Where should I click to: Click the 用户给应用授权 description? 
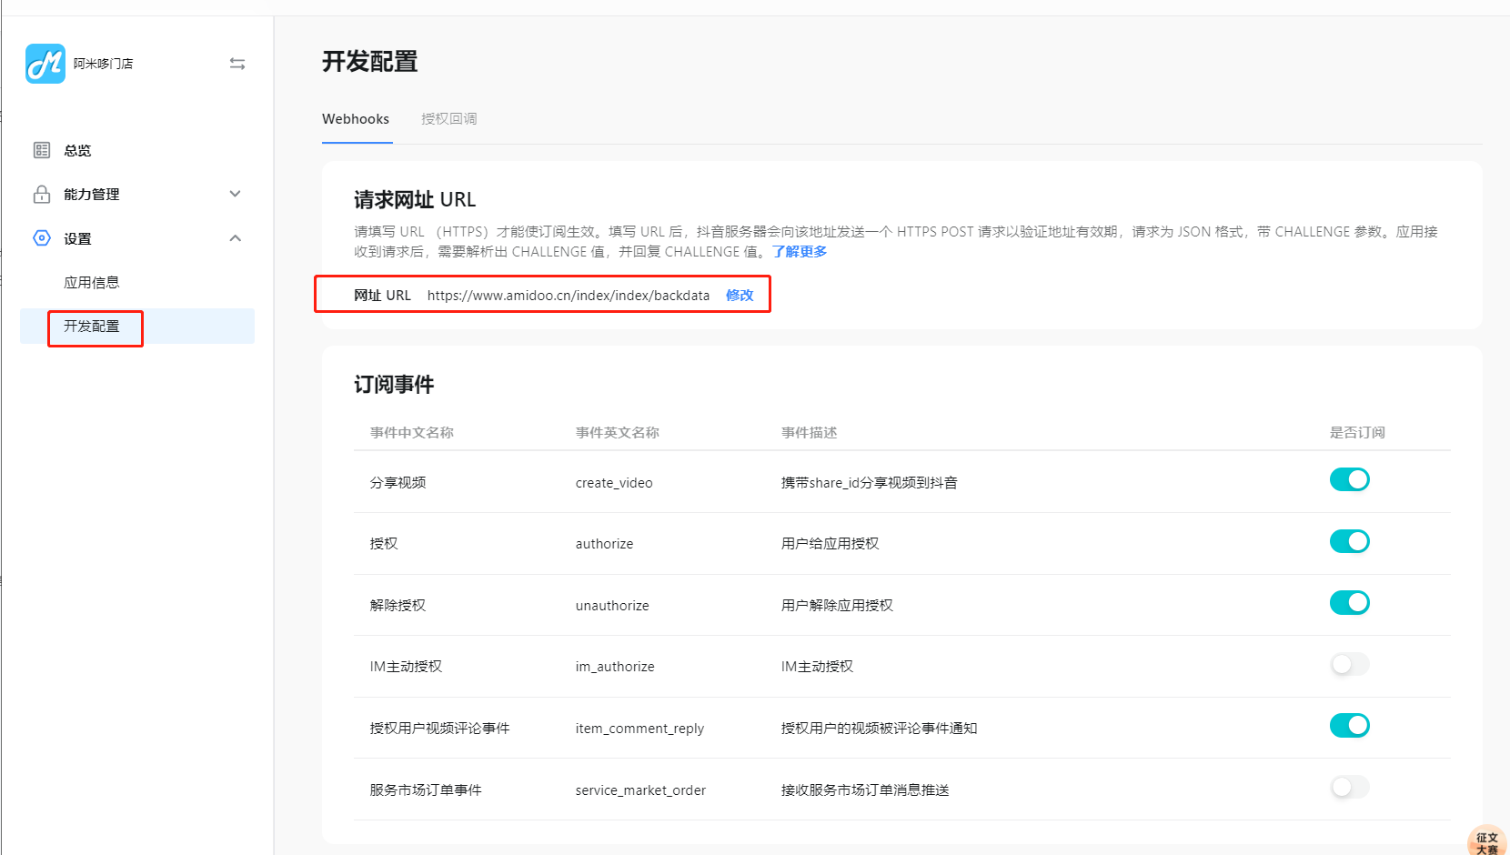(830, 543)
